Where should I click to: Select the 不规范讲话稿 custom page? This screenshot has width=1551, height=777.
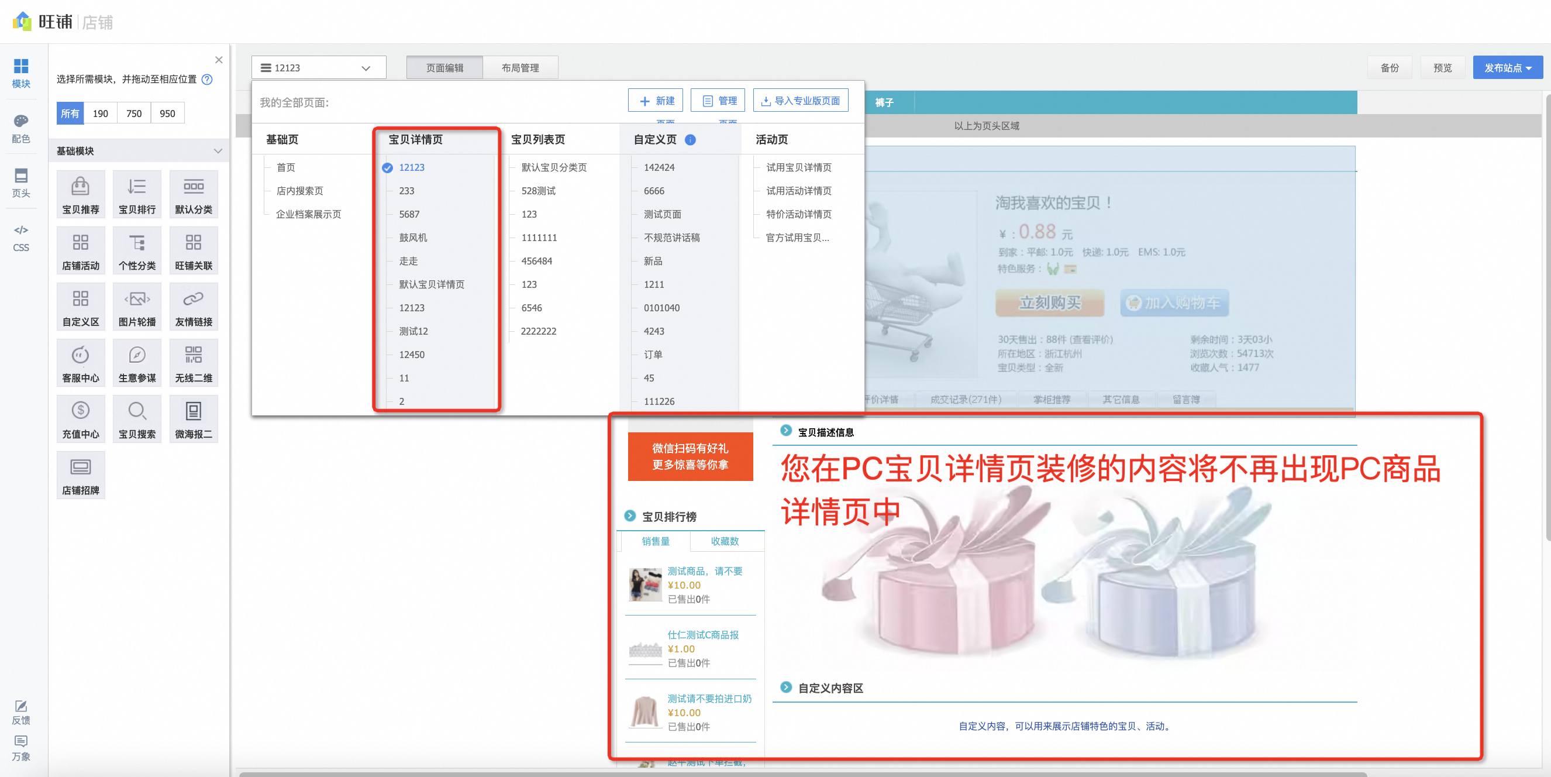tap(671, 238)
